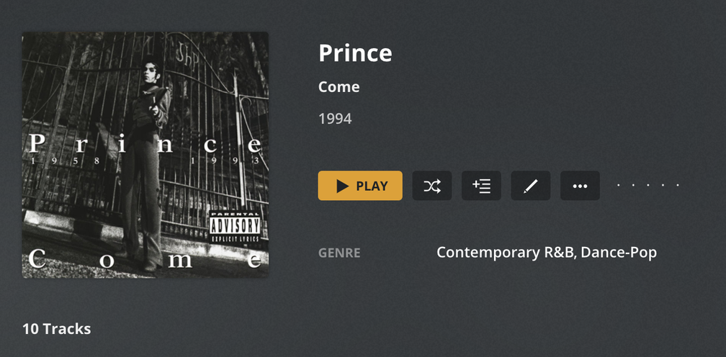The height and width of the screenshot is (357, 726).
Task: Click the "1958 1993" dates on album art
Action: pyautogui.click(x=144, y=161)
